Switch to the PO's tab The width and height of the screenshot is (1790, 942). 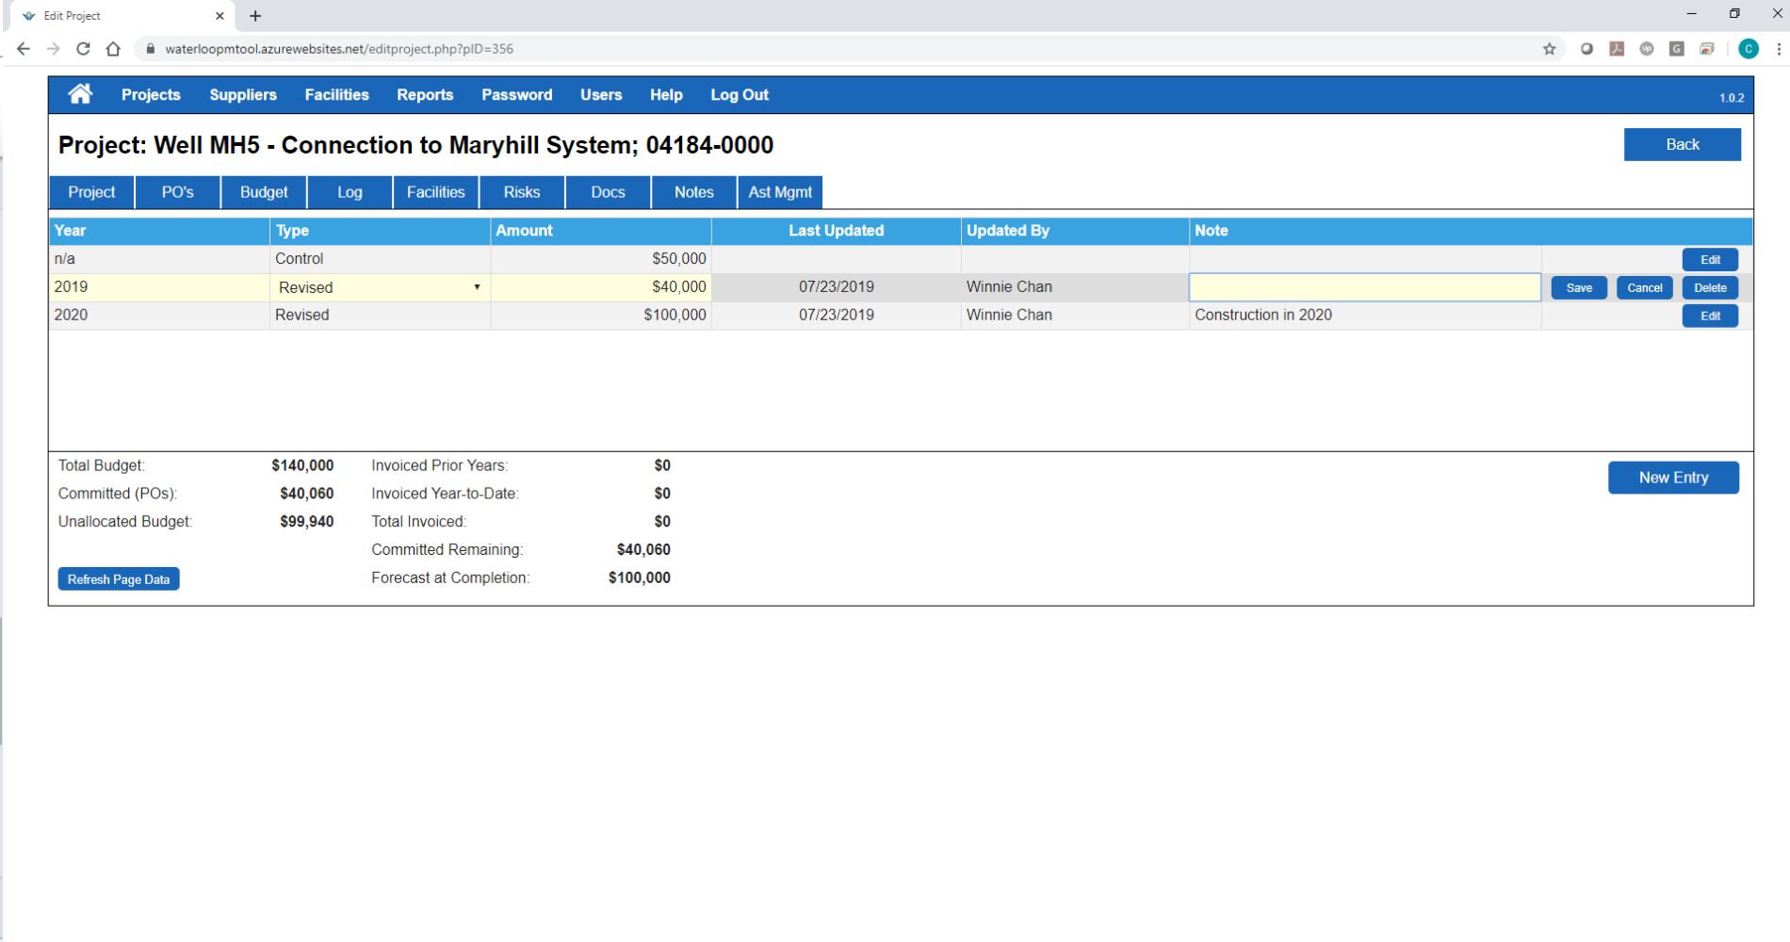[x=177, y=192]
